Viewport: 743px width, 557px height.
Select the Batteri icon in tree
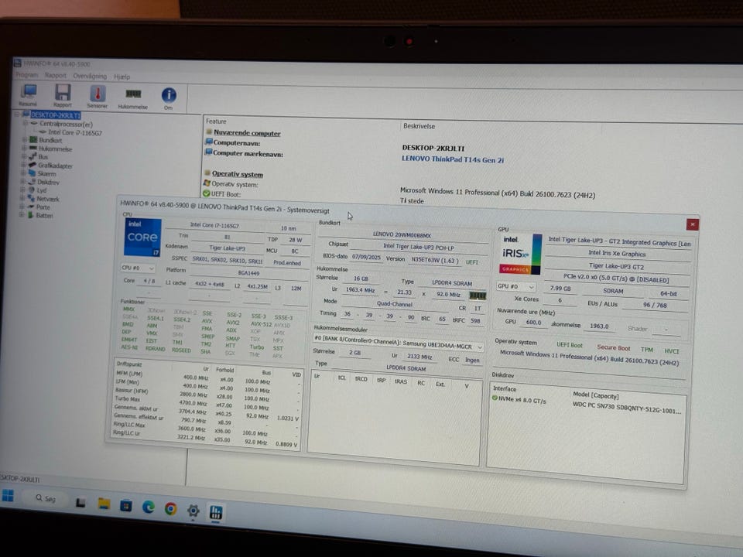pyautogui.click(x=30, y=215)
